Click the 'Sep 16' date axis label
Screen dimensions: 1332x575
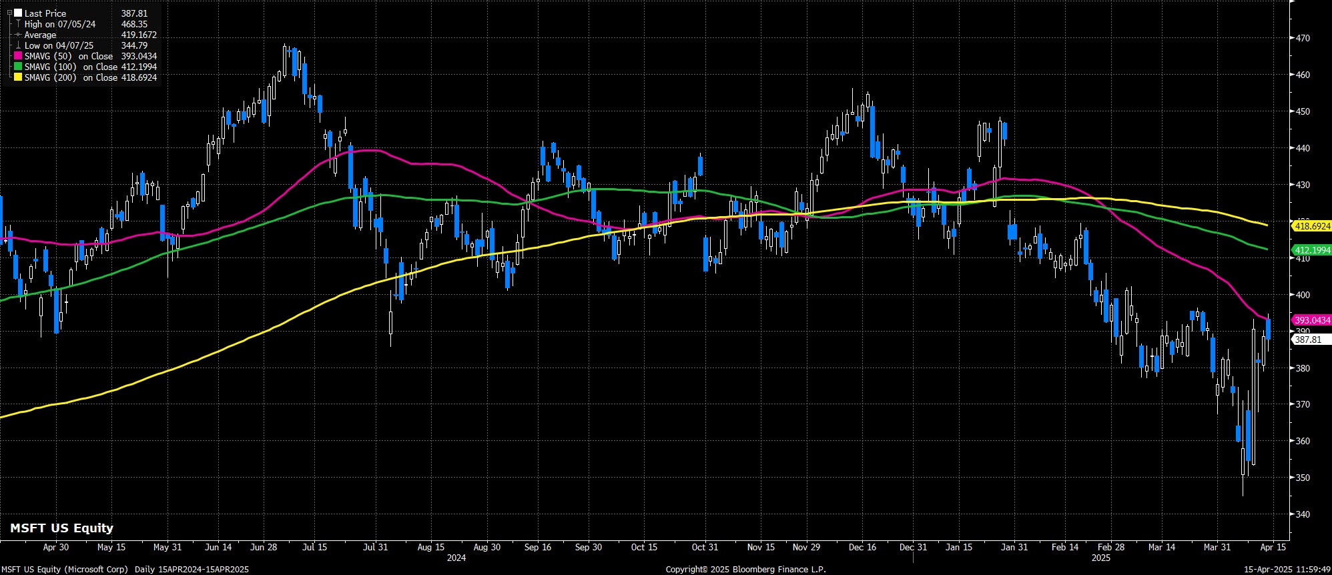538,547
